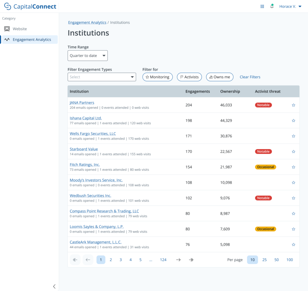
Task: Collapse the left sidebar with the chevron
Action: click(x=54, y=286)
